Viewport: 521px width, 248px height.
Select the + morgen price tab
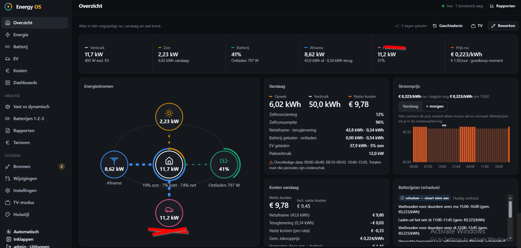pyautogui.click(x=435, y=107)
